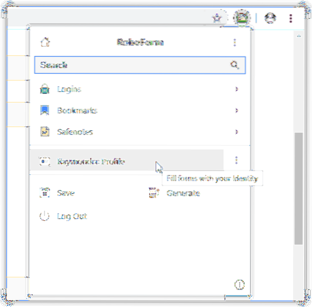Click the RoboForm extension toolbar icon
The image size is (312, 307).
[242, 18]
